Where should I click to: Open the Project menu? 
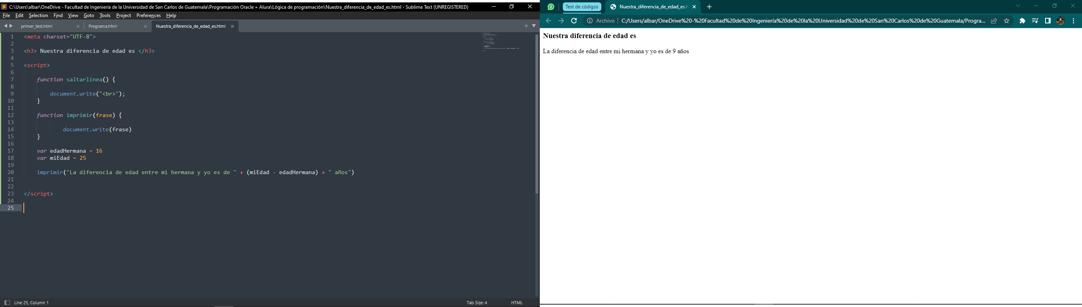pos(123,15)
